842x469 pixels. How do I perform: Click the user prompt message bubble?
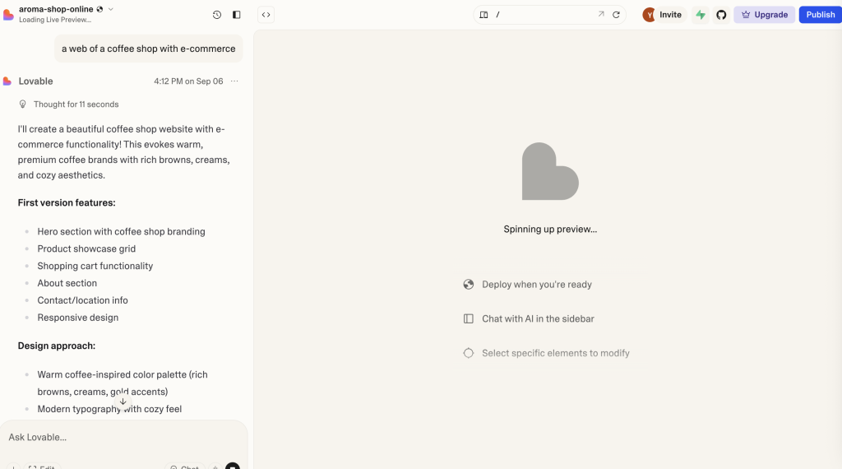click(x=148, y=49)
